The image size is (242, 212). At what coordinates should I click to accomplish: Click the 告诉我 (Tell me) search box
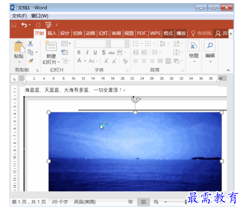coord(202,33)
